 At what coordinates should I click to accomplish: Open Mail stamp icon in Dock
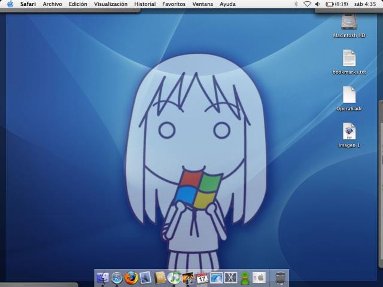point(145,277)
